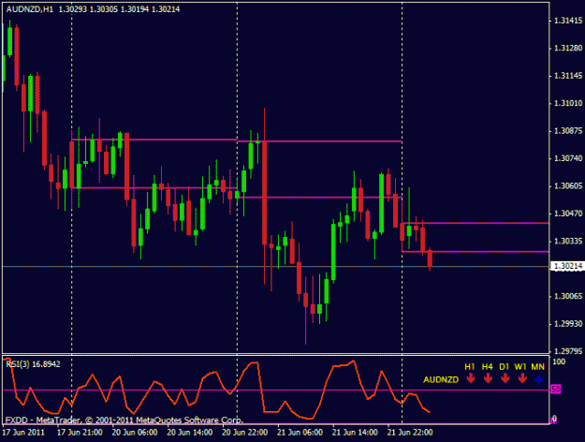
Task: Click the 1.30740 price scale value
Action: [568, 158]
